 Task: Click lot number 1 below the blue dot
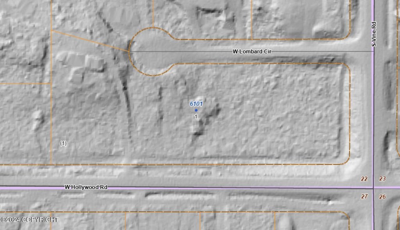tap(196, 116)
